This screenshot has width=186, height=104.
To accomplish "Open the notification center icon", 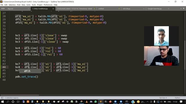I will pyautogui.click(x=181, y=102).
